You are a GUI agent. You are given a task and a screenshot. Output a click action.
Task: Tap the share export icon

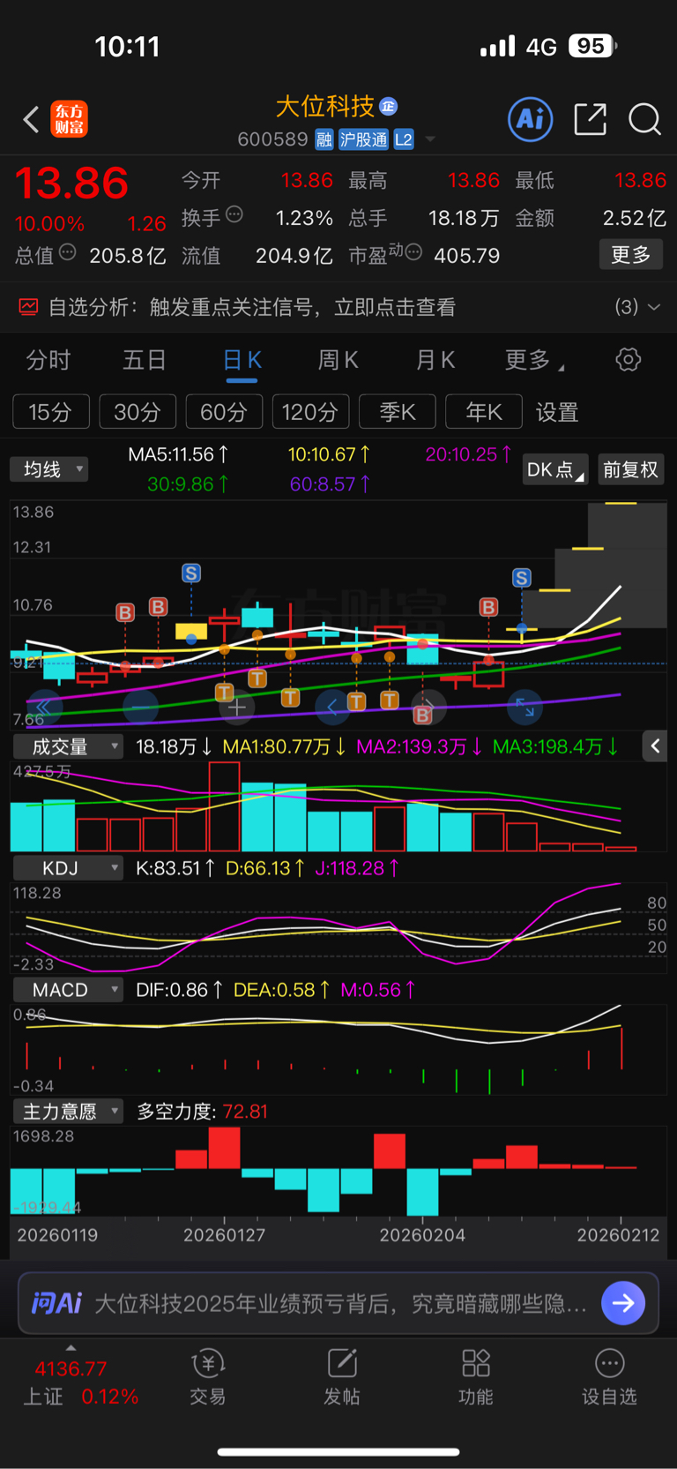[x=590, y=119]
